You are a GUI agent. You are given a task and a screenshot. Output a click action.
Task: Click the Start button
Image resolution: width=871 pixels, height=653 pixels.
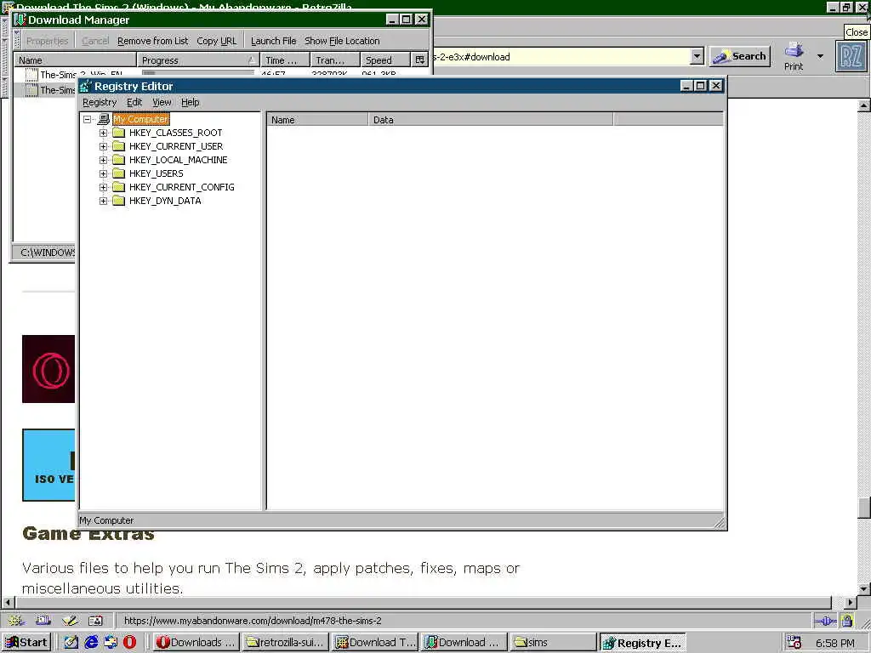26,643
